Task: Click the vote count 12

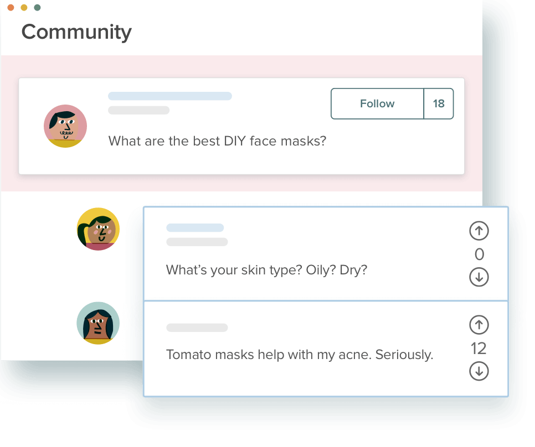Action: pos(479,348)
